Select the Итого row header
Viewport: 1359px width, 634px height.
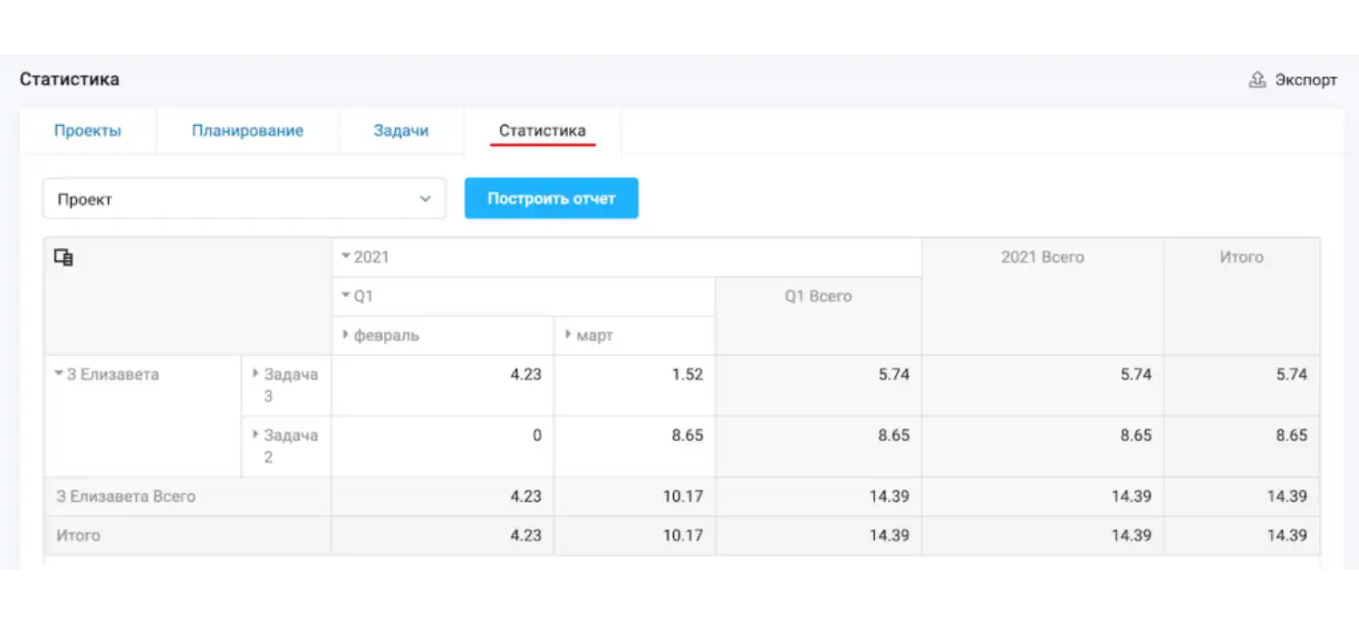[x=79, y=535]
